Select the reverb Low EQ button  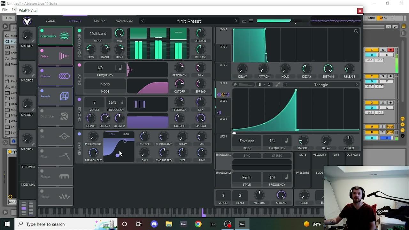pyautogui.click(x=112, y=134)
